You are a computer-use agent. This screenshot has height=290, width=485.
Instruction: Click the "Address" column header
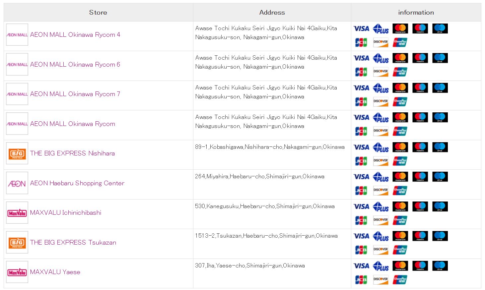[272, 12]
